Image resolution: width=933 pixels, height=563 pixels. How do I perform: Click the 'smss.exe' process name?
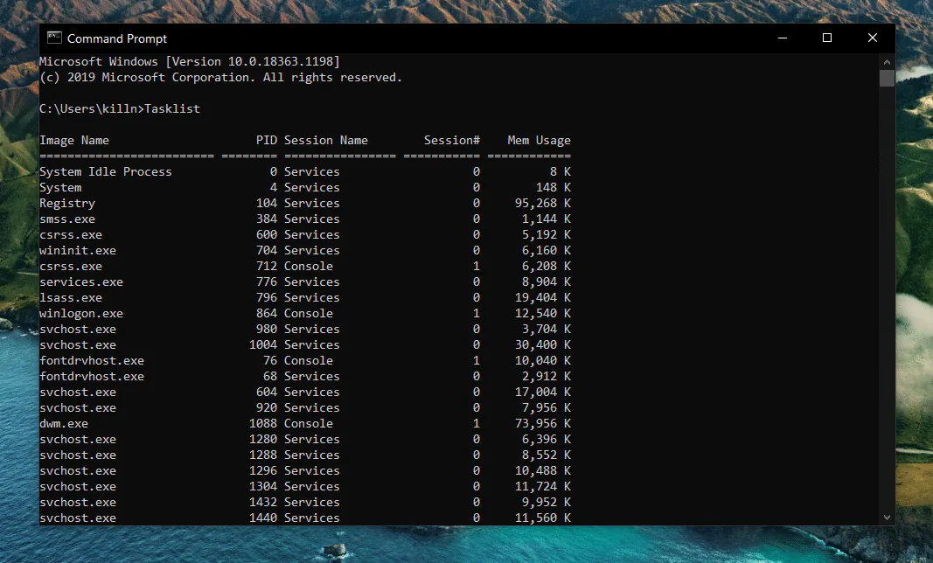click(x=67, y=219)
